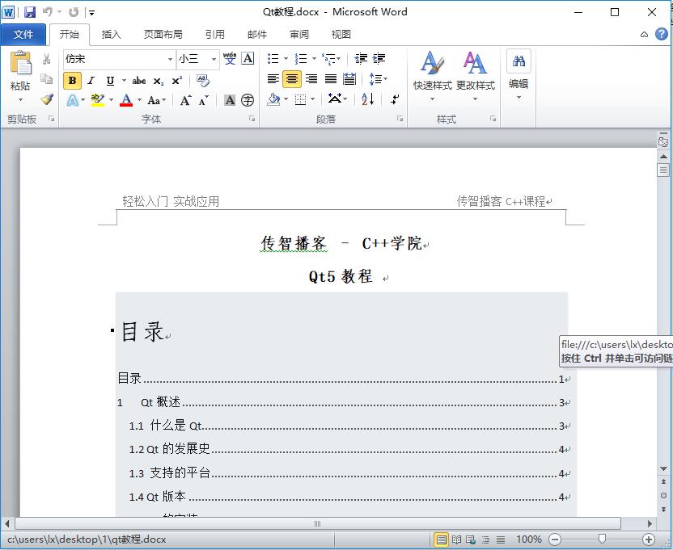The width and height of the screenshot is (673, 550).
Task: Open the font size dropdown (小三)
Action: (x=214, y=59)
